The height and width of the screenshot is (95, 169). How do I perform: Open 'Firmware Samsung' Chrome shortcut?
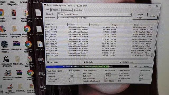[30, 73]
